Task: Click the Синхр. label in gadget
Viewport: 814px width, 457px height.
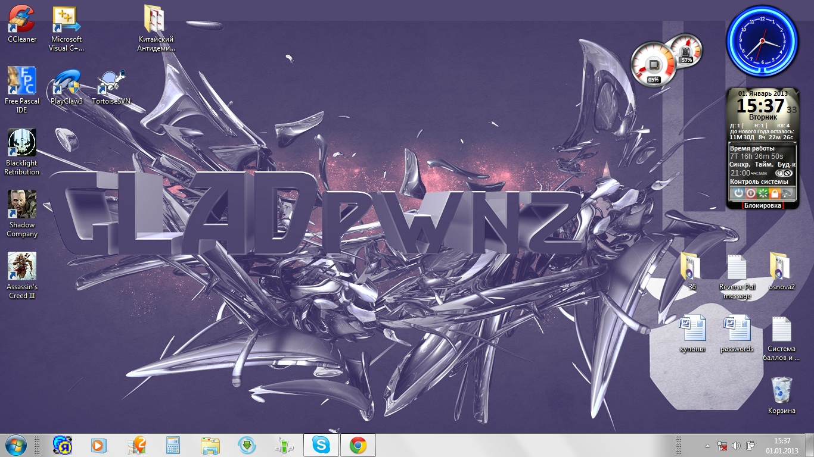Action: [x=740, y=164]
